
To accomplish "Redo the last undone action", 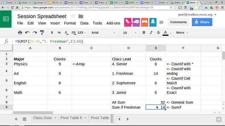I will [35, 33].
